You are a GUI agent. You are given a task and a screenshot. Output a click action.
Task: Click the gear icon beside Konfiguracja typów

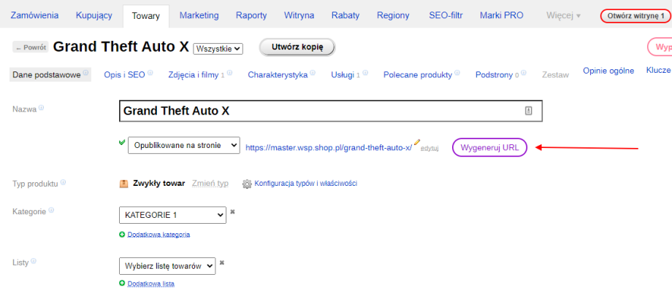(x=247, y=184)
